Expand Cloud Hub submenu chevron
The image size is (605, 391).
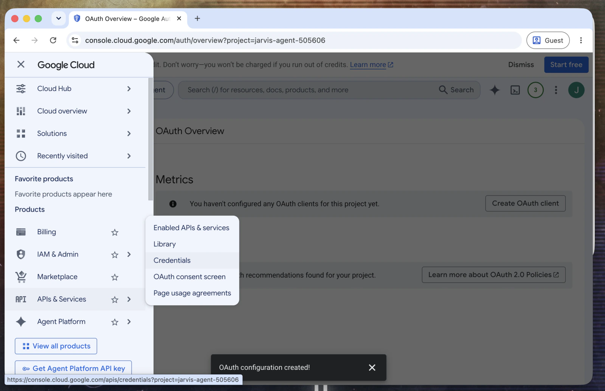point(129,89)
